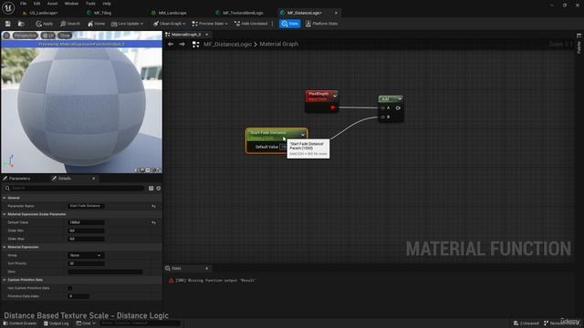Collapse Custom Primitive Data section

(5, 280)
